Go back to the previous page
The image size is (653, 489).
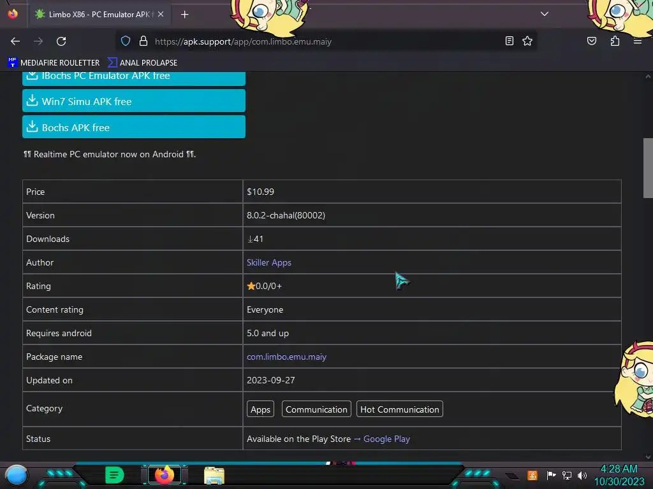point(15,41)
